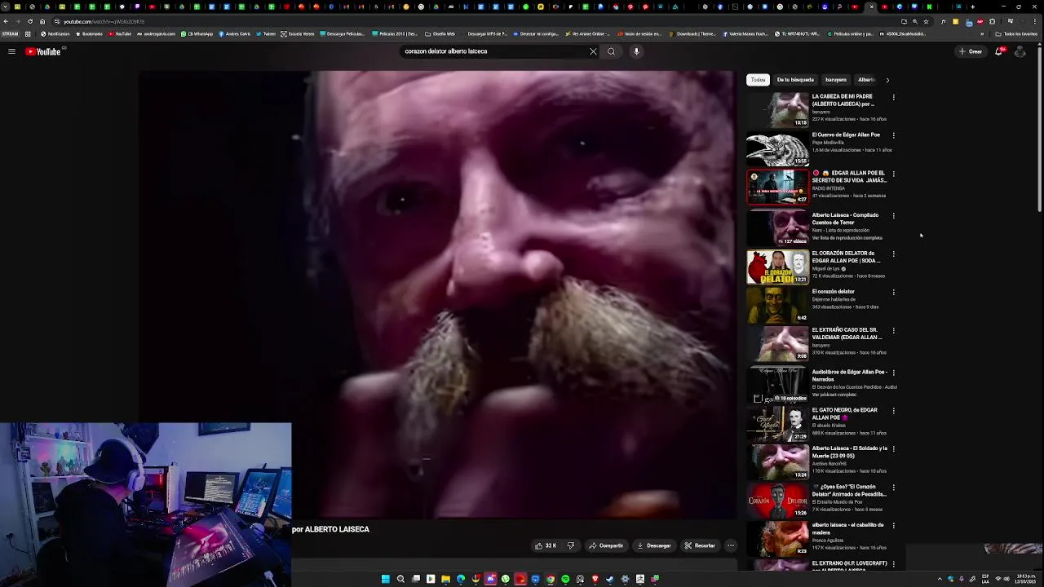Open the Diseño Web bookmark folder
Image resolution: width=1044 pixels, height=587 pixels.
[x=440, y=34]
